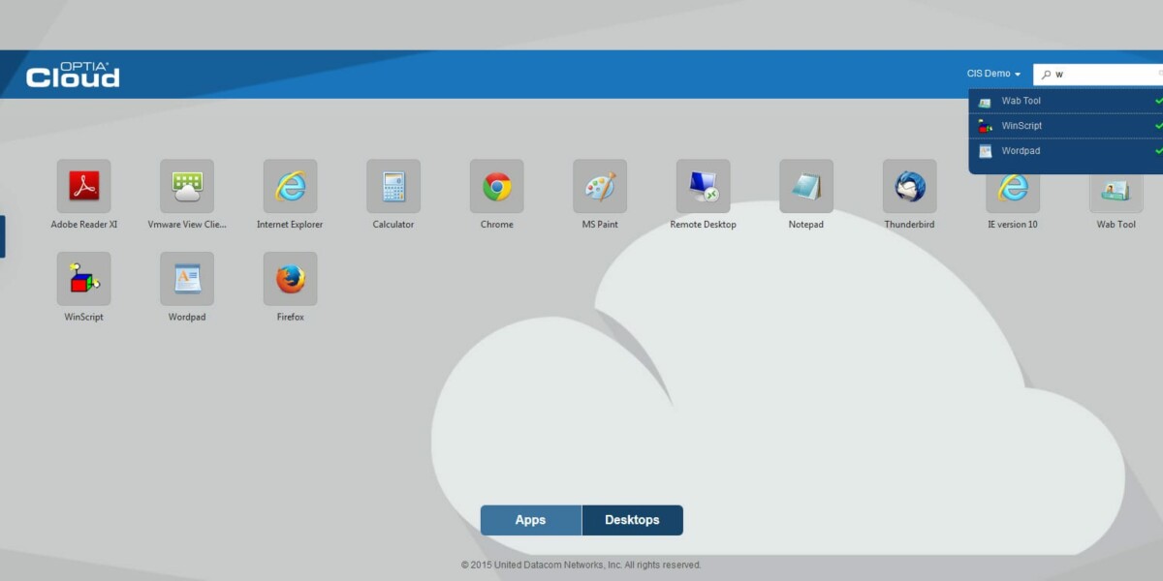This screenshot has width=1163, height=581.
Task: Open the Wab Tool icon tile in the grid
Action: (x=1116, y=194)
